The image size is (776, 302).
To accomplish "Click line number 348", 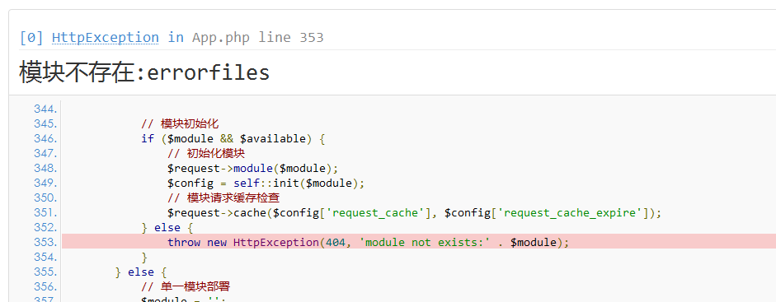I will (45, 168).
